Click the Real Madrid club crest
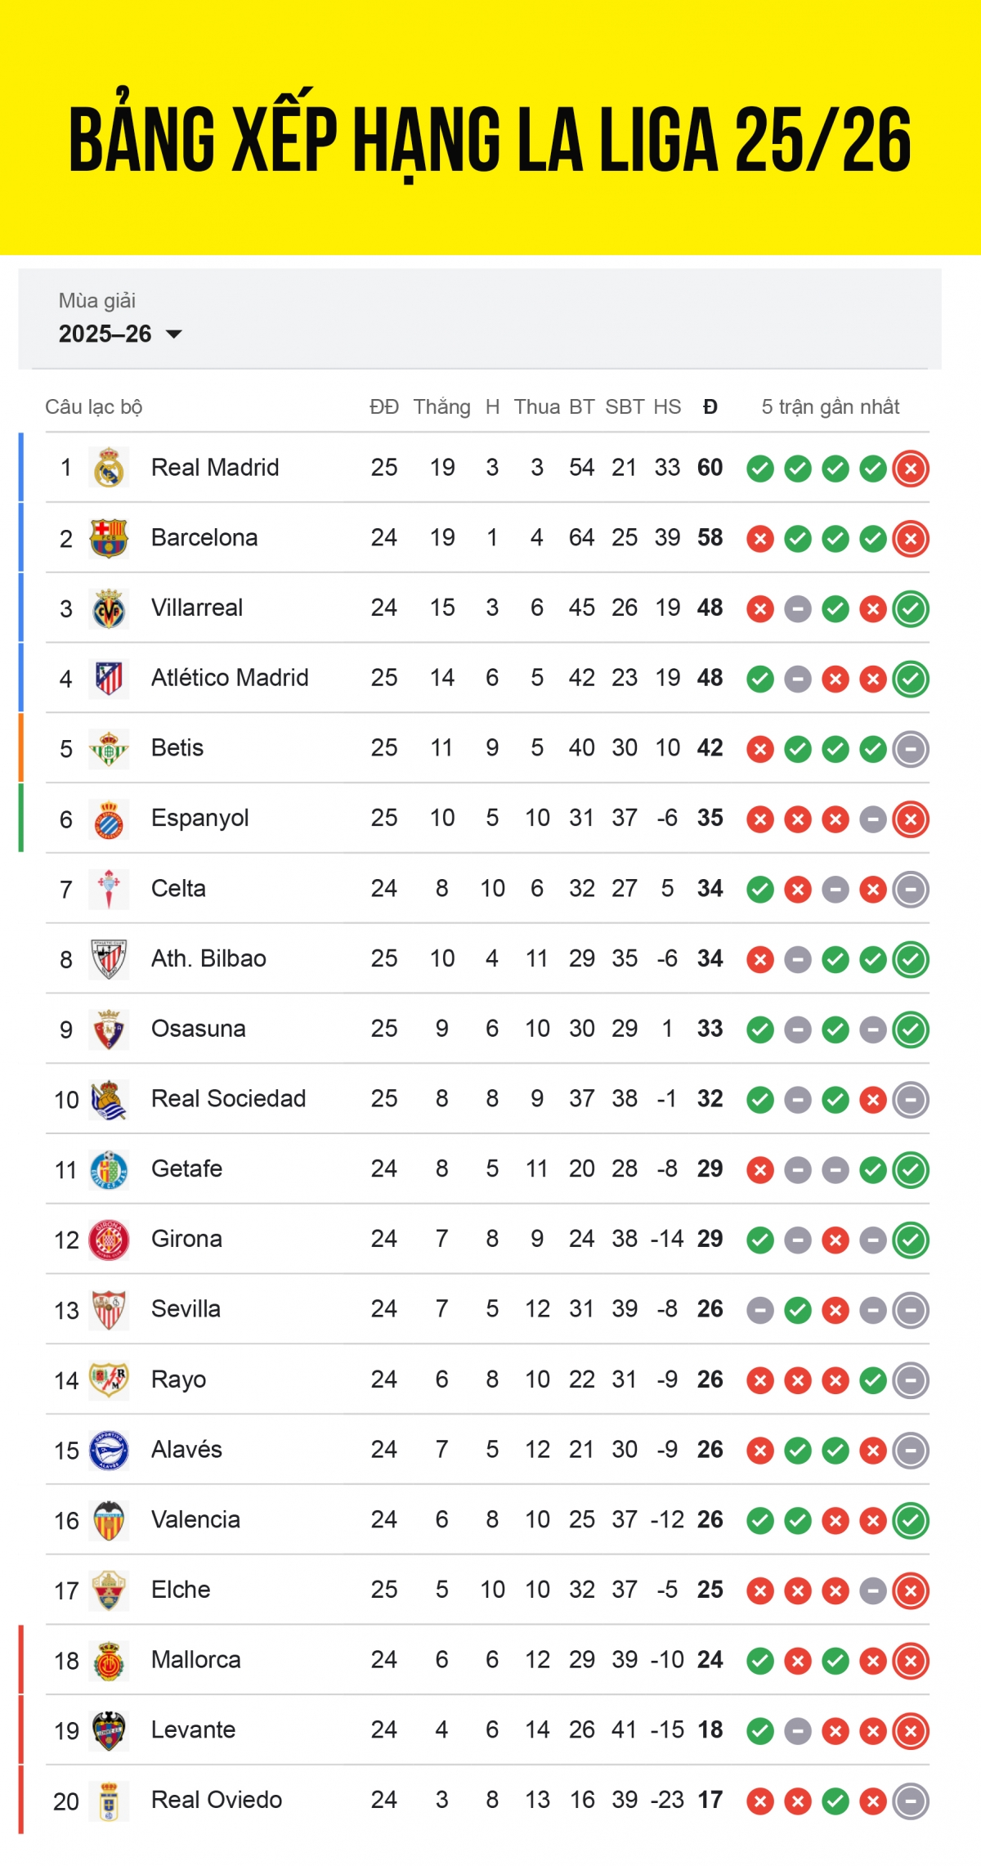 pos(109,468)
